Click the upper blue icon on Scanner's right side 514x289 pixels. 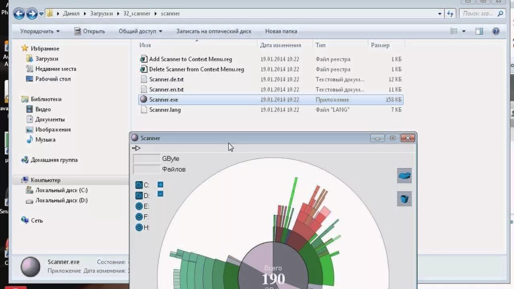coord(404,175)
